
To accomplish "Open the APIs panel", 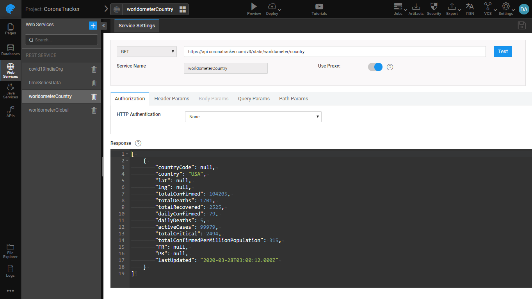I will [10, 112].
